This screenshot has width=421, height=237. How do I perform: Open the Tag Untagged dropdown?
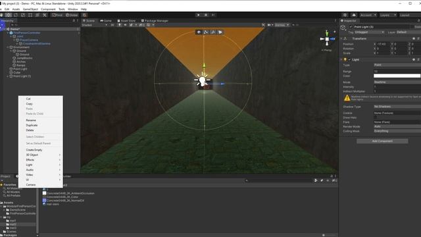click(x=370, y=32)
